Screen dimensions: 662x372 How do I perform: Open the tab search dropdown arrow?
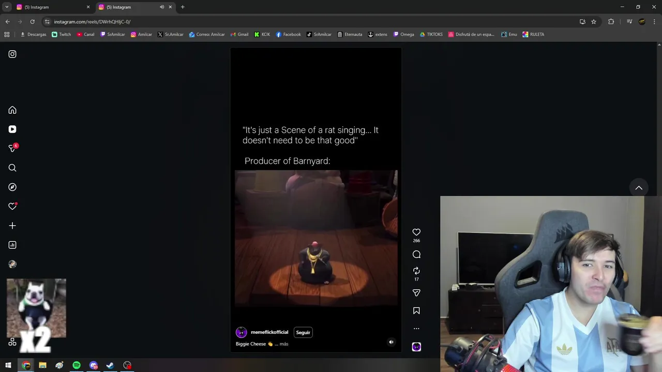tap(7, 7)
